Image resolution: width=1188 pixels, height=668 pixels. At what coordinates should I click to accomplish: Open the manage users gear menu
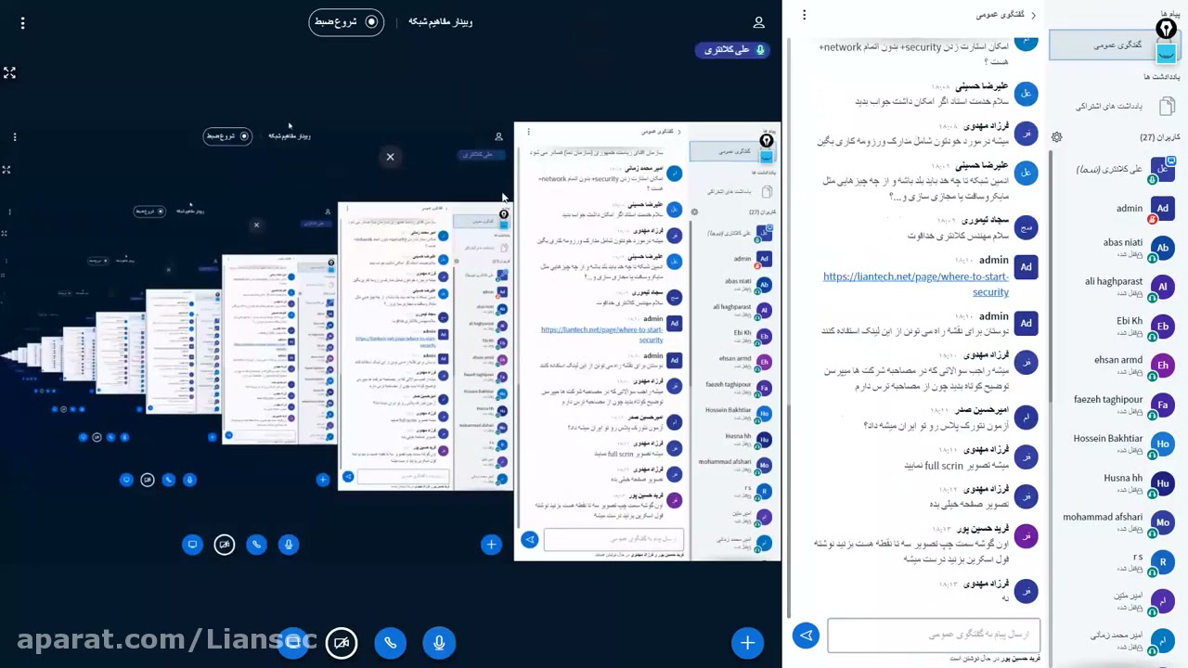tap(1056, 137)
